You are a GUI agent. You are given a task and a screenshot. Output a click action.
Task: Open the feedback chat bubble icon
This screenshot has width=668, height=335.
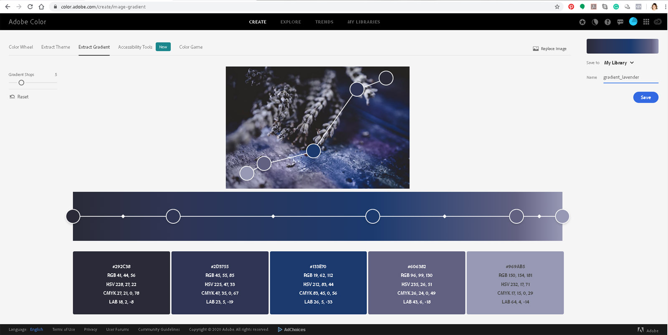(620, 22)
